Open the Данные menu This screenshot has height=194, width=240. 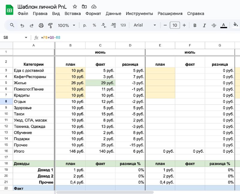(x=113, y=13)
